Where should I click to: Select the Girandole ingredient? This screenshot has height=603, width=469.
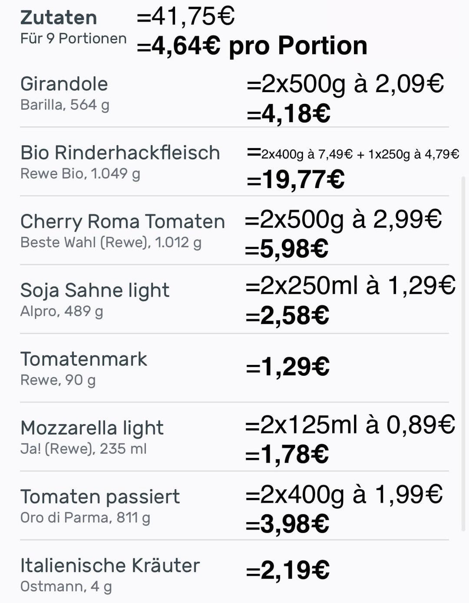tap(64, 84)
